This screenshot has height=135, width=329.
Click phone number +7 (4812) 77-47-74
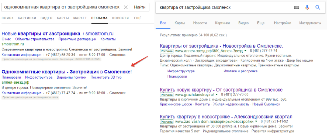pos(60,93)
